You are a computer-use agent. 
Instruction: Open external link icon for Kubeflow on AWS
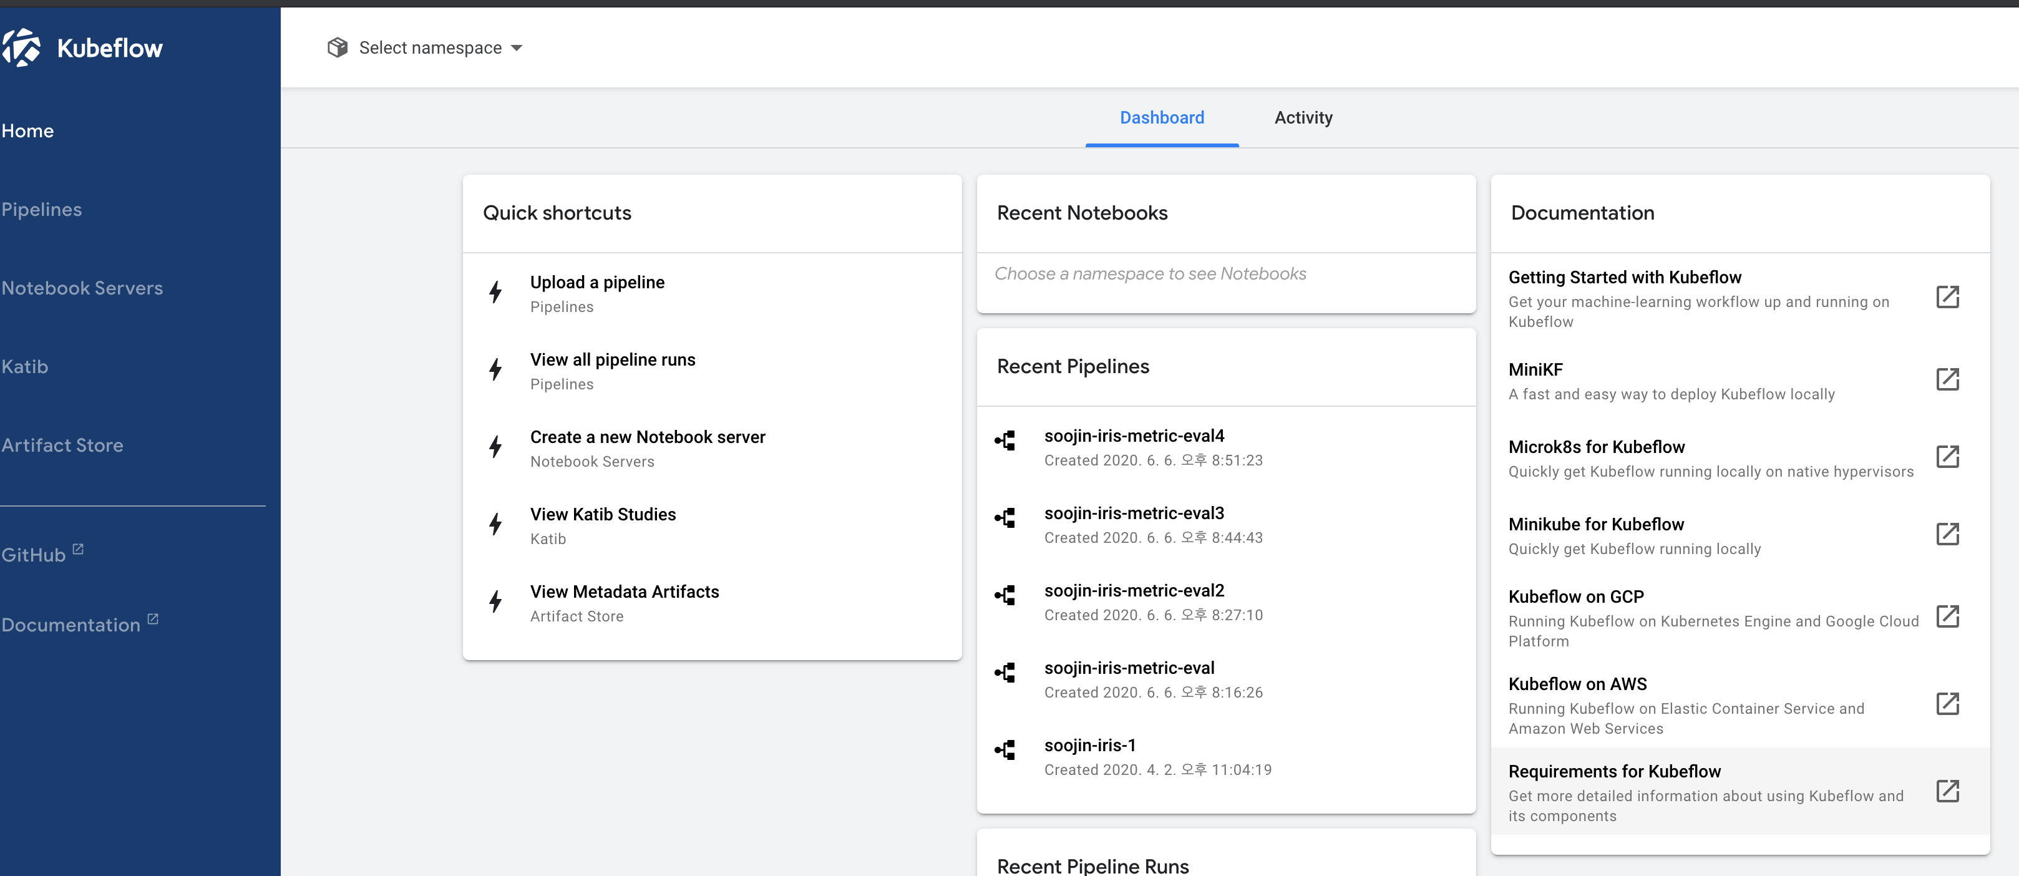1947,704
